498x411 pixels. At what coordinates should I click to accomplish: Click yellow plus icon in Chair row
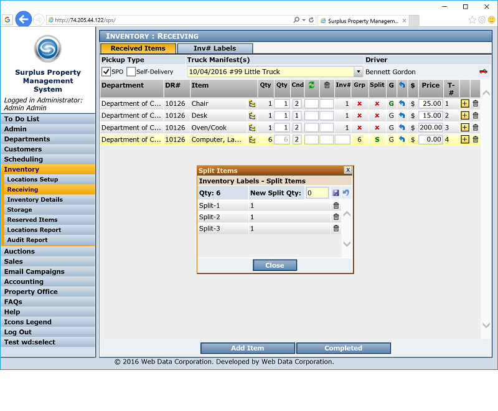point(464,103)
